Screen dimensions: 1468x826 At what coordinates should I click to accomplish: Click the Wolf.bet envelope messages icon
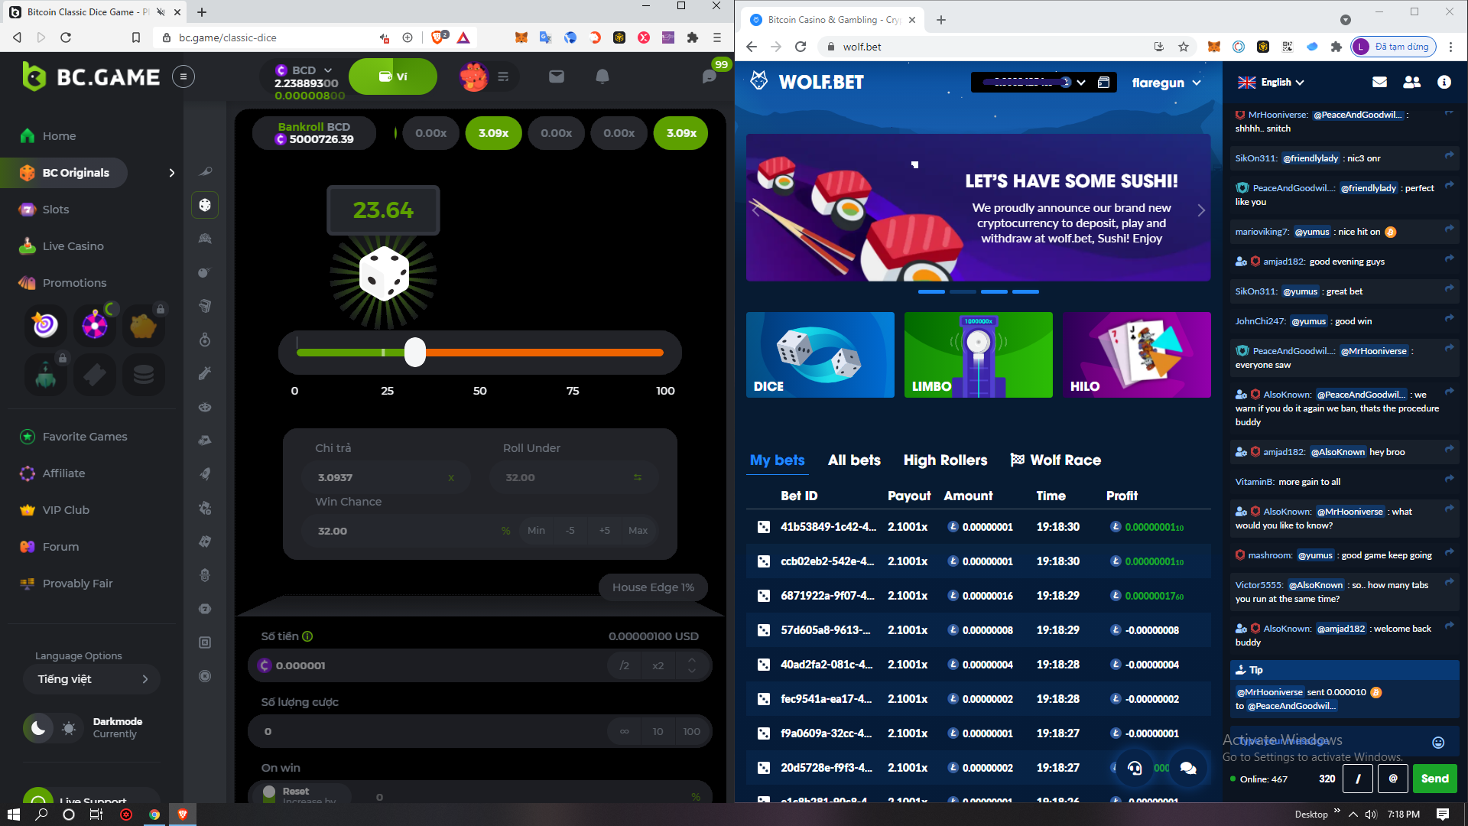(1379, 82)
